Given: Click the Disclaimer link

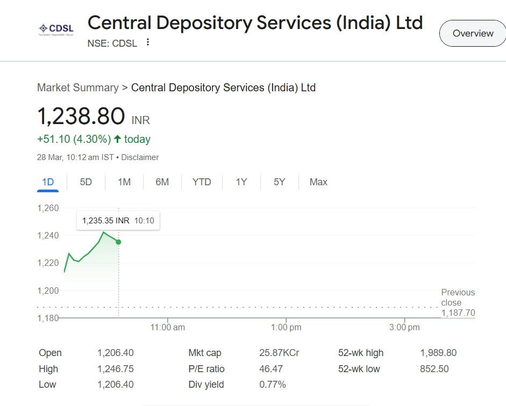Looking at the screenshot, I should coord(140,157).
